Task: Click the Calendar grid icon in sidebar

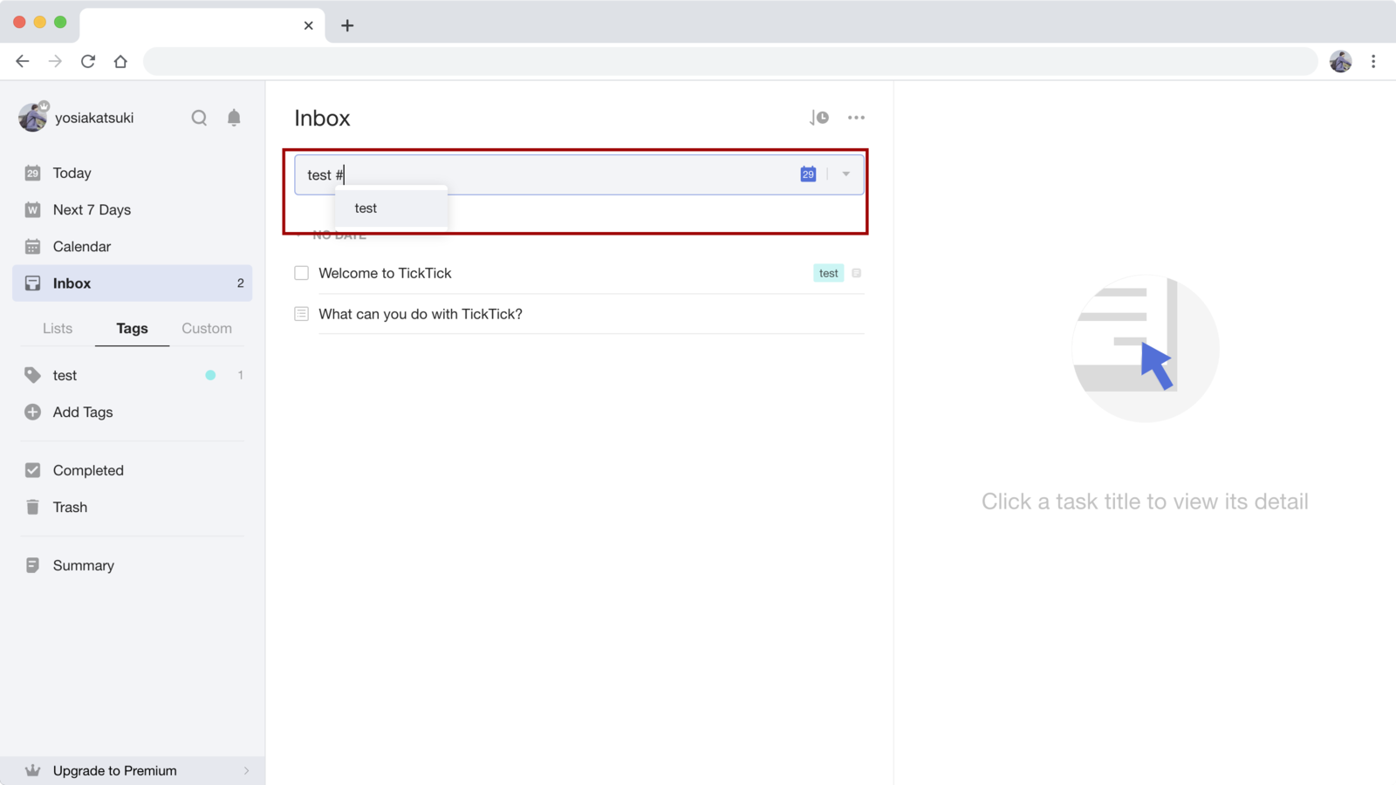Action: (x=32, y=246)
